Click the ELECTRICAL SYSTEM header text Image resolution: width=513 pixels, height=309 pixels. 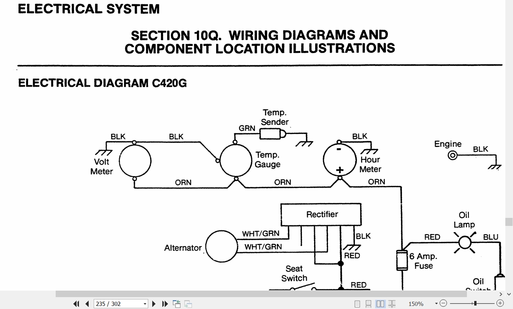(89, 9)
